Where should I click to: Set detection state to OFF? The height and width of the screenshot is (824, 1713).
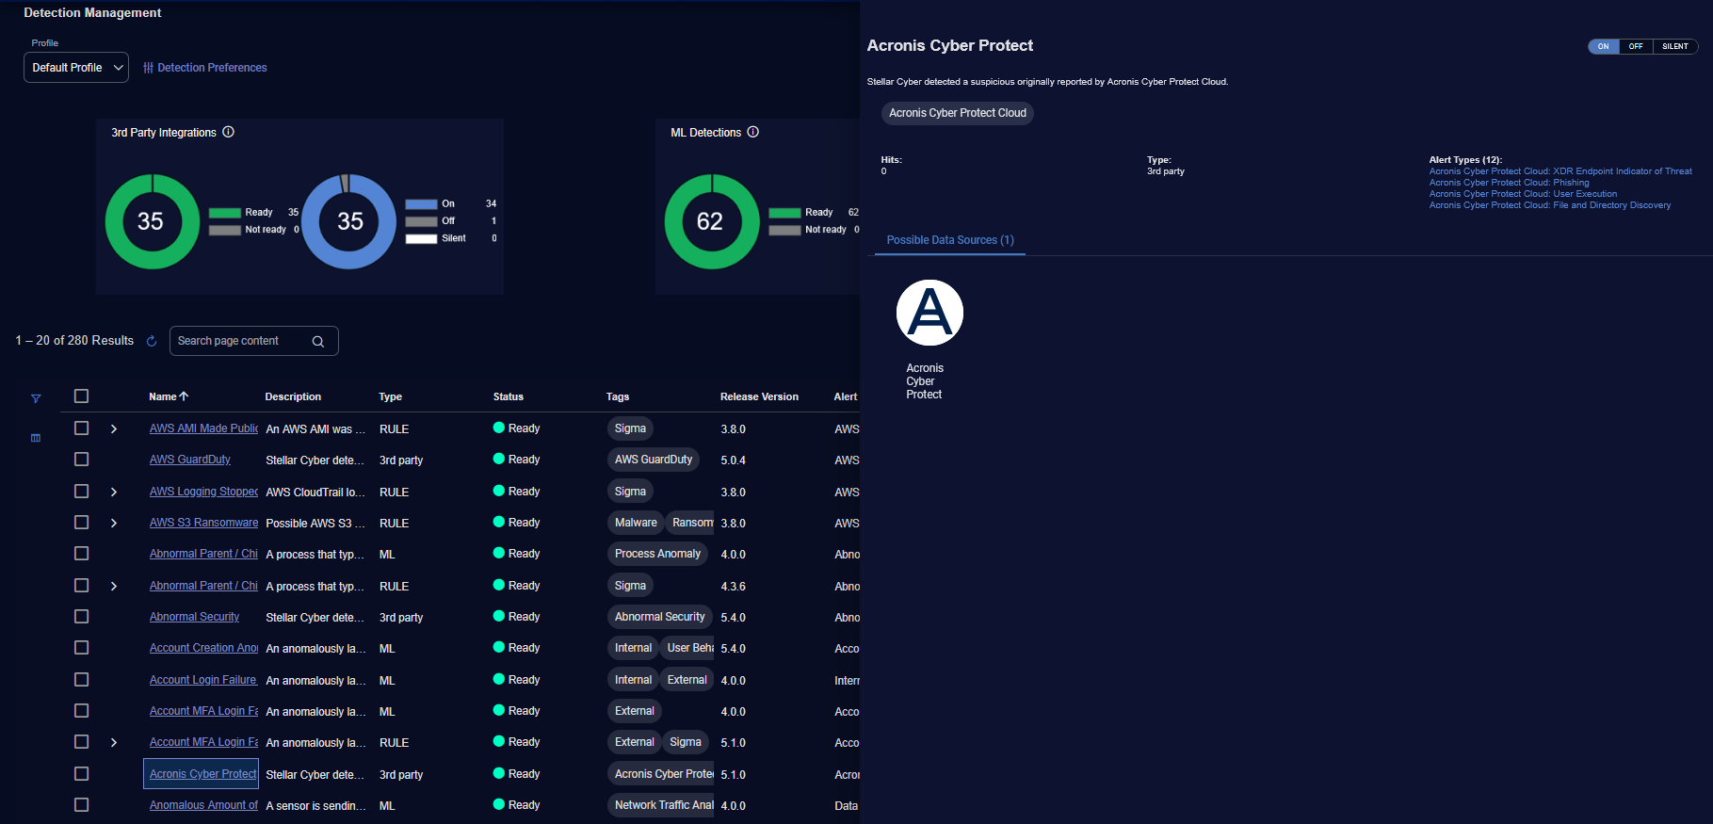1636,46
